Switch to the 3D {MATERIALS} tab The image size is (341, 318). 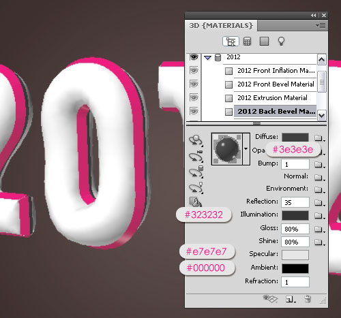click(221, 26)
